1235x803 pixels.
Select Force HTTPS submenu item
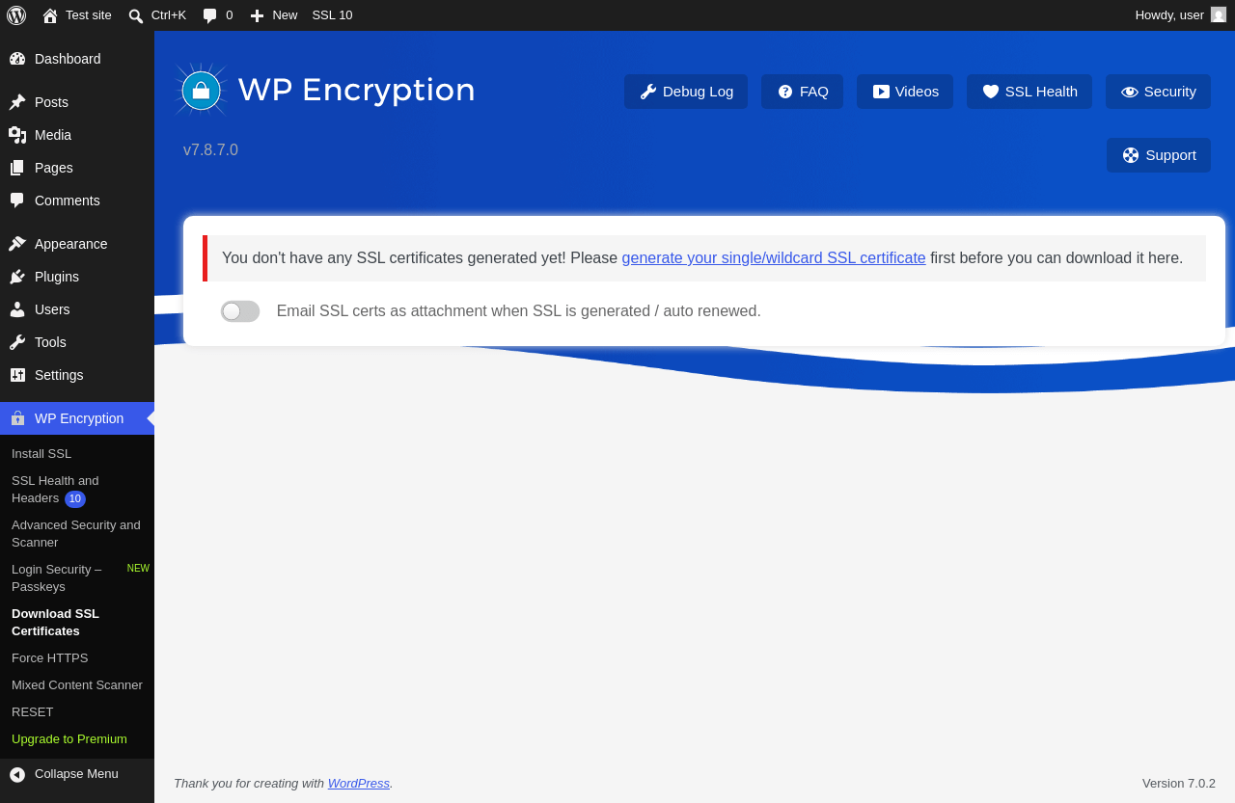point(50,658)
